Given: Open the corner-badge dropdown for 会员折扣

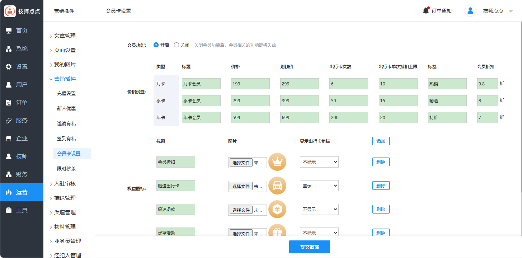Looking at the screenshot, I should [319, 162].
